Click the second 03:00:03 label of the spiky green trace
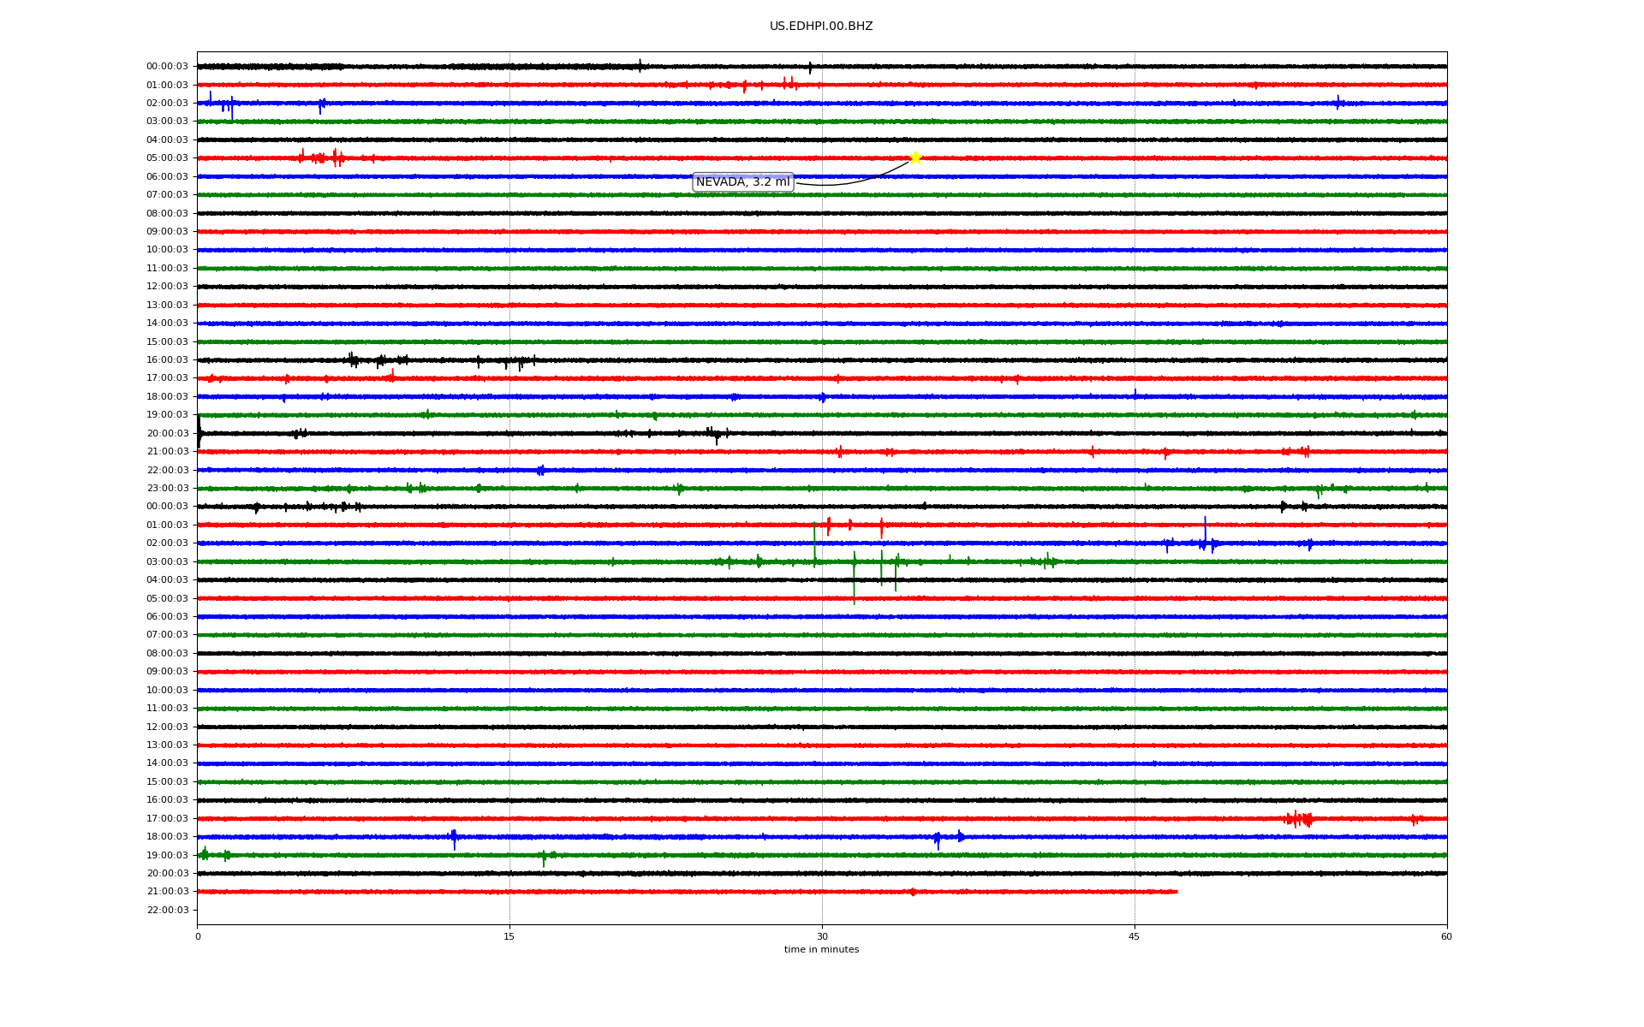The height and width of the screenshot is (1027, 1644). 167,562
